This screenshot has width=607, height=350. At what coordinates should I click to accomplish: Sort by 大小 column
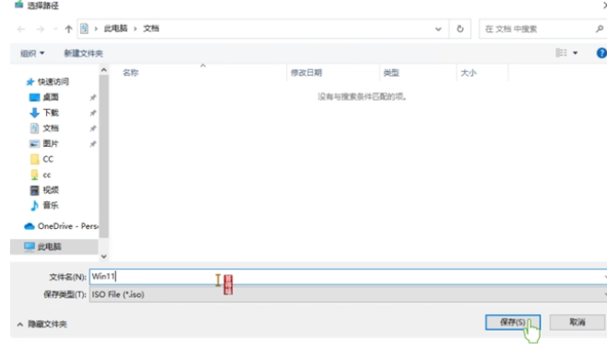469,72
